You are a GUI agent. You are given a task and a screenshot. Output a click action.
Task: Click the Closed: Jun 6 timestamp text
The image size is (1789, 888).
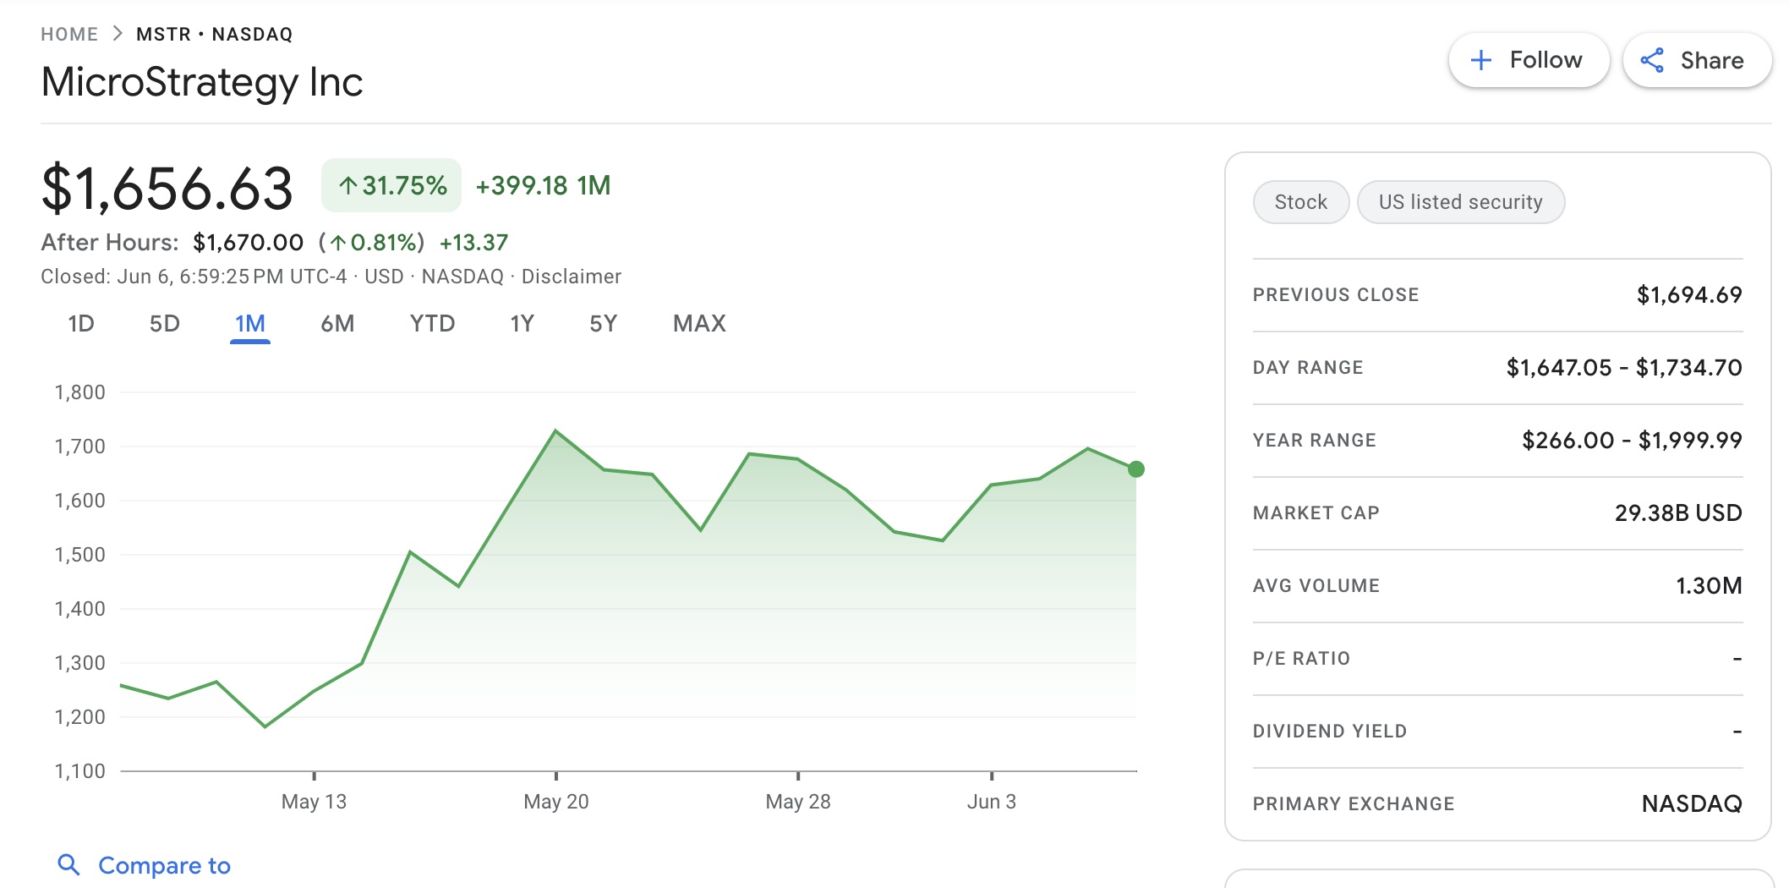[x=194, y=277]
